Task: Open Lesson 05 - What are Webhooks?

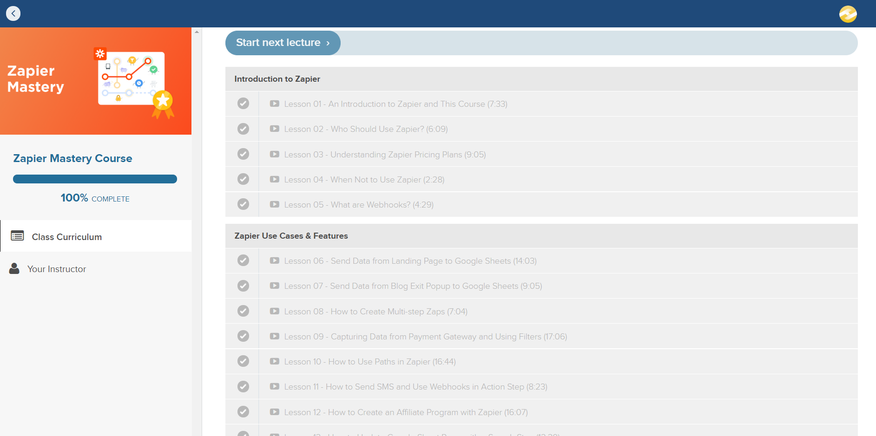Action: coord(359,205)
